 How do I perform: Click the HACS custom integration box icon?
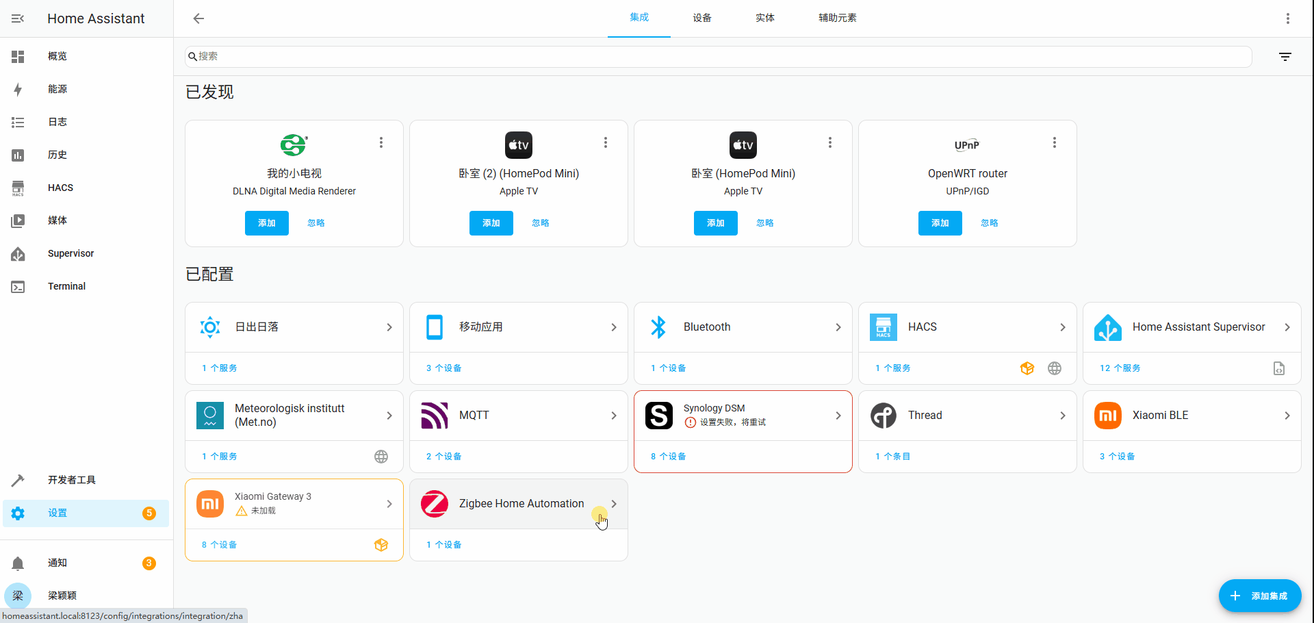[1027, 368]
